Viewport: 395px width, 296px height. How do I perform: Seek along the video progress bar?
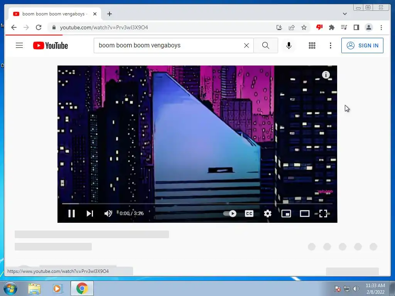pyautogui.click(x=197, y=203)
